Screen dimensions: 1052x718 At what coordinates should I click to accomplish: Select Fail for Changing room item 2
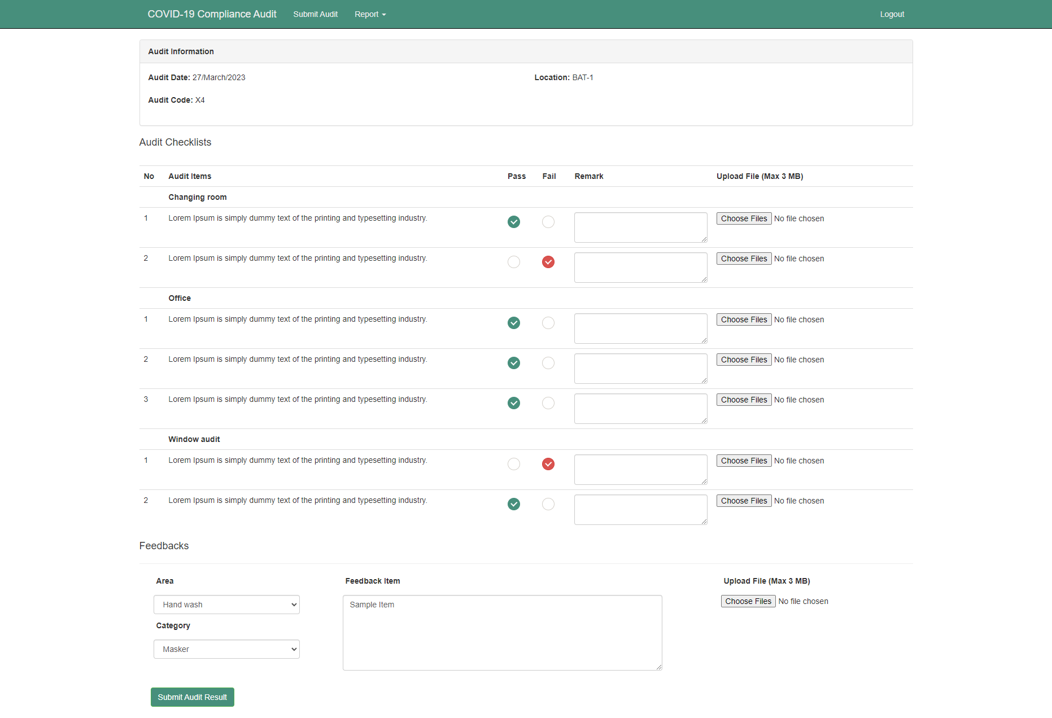tap(548, 262)
